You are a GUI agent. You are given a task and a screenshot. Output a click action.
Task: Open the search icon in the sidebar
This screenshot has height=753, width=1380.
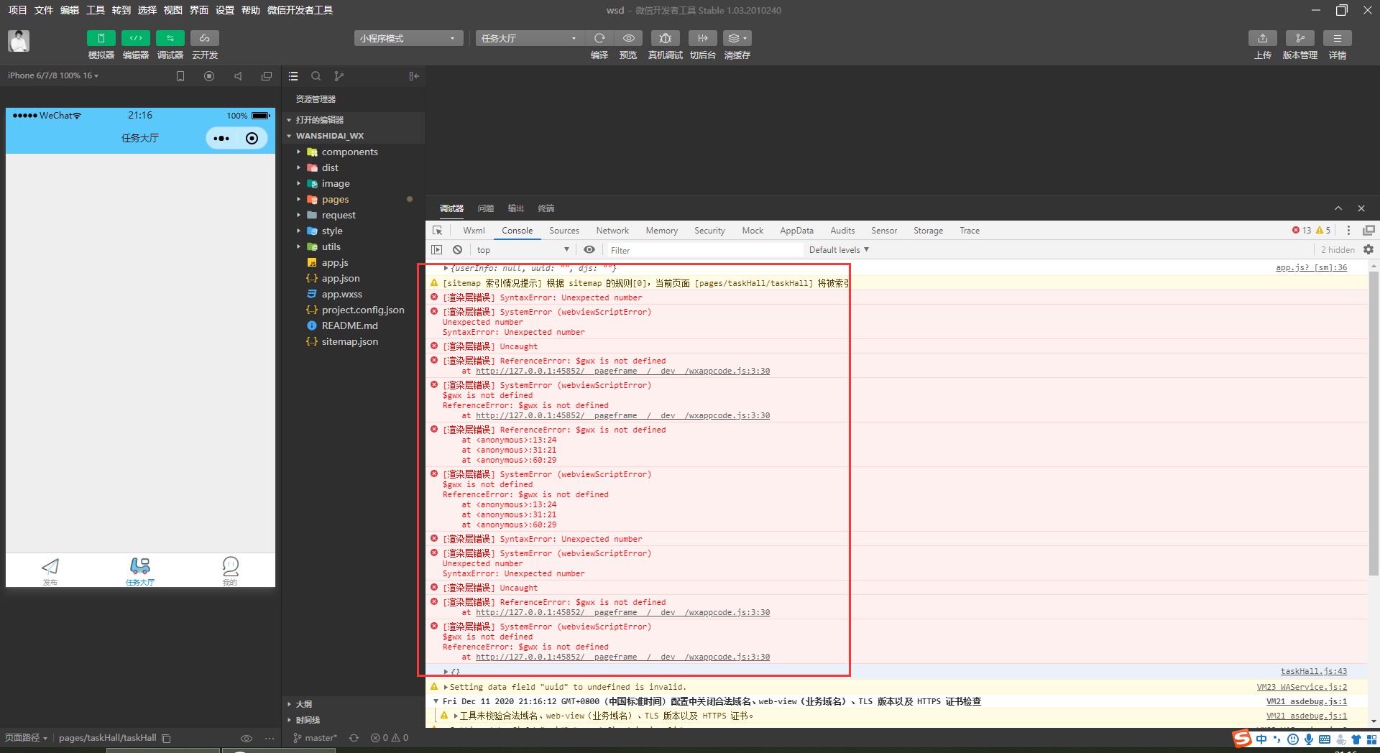pyautogui.click(x=316, y=76)
